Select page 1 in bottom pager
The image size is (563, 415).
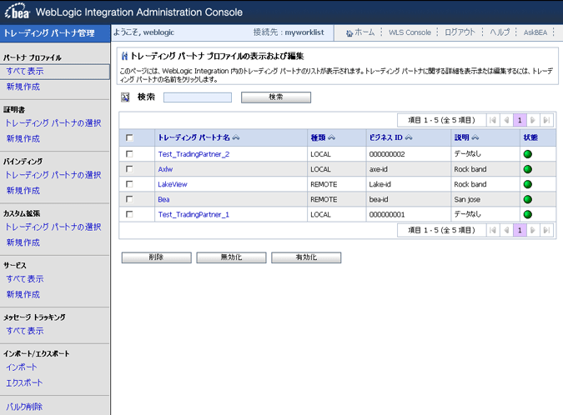click(520, 230)
